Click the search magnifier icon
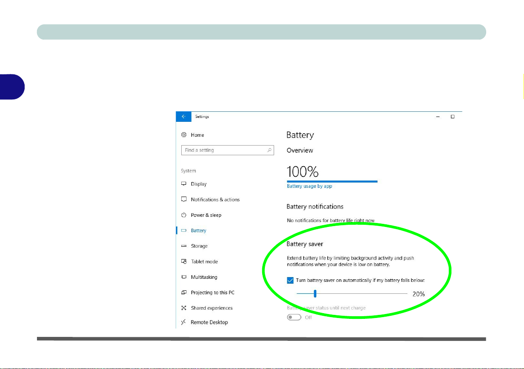The width and height of the screenshot is (524, 369). [269, 150]
